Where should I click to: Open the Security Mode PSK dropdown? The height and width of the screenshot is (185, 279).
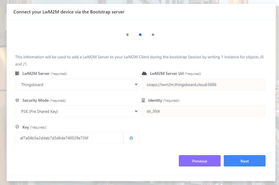point(77,111)
